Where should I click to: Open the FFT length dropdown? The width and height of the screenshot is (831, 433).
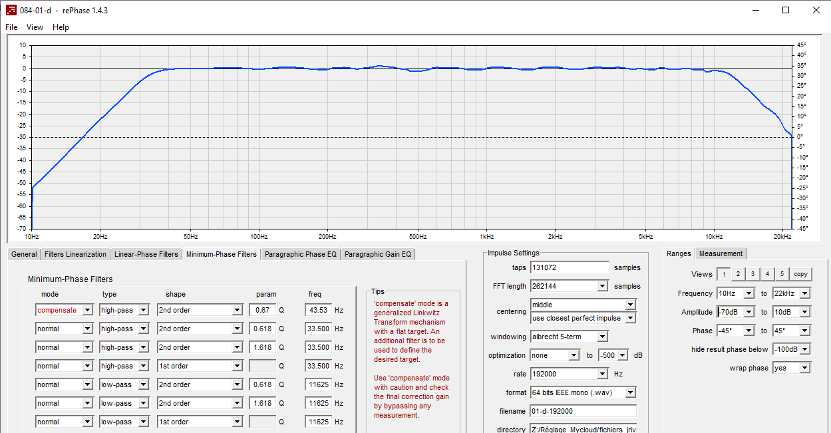pos(602,286)
